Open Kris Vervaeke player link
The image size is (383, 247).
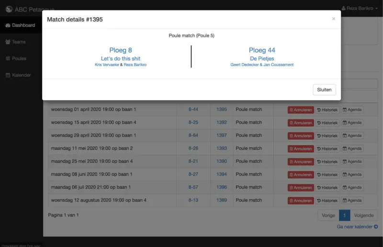pos(107,65)
